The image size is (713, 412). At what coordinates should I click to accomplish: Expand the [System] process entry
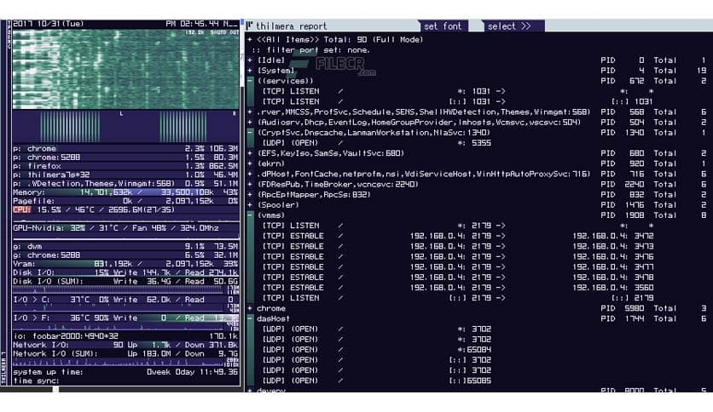[250, 71]
